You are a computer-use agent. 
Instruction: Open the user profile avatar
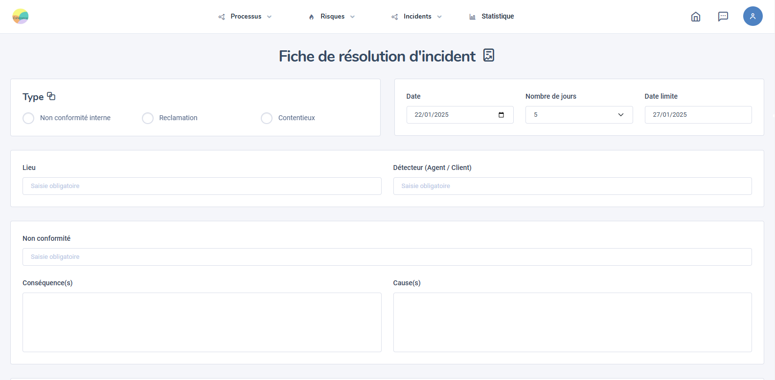coord(752,16)
